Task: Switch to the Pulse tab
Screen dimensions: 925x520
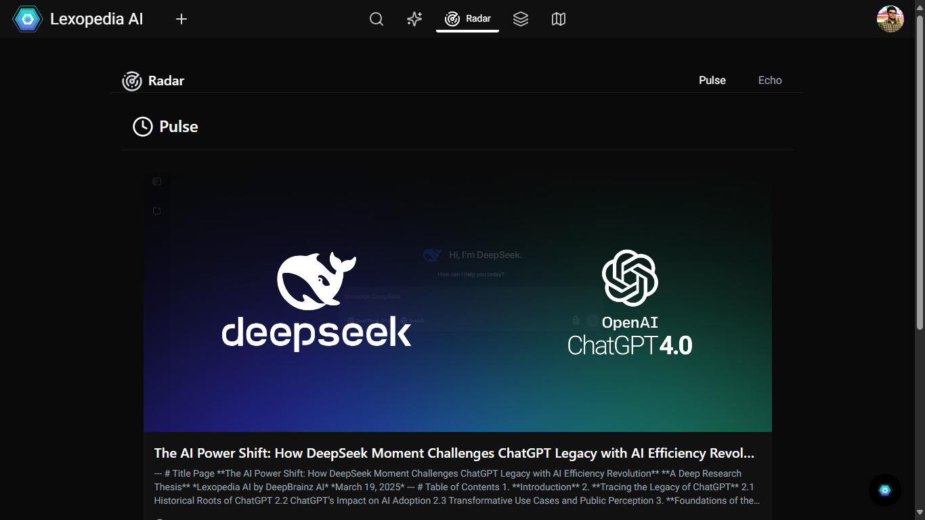Action: coord(712,80)
